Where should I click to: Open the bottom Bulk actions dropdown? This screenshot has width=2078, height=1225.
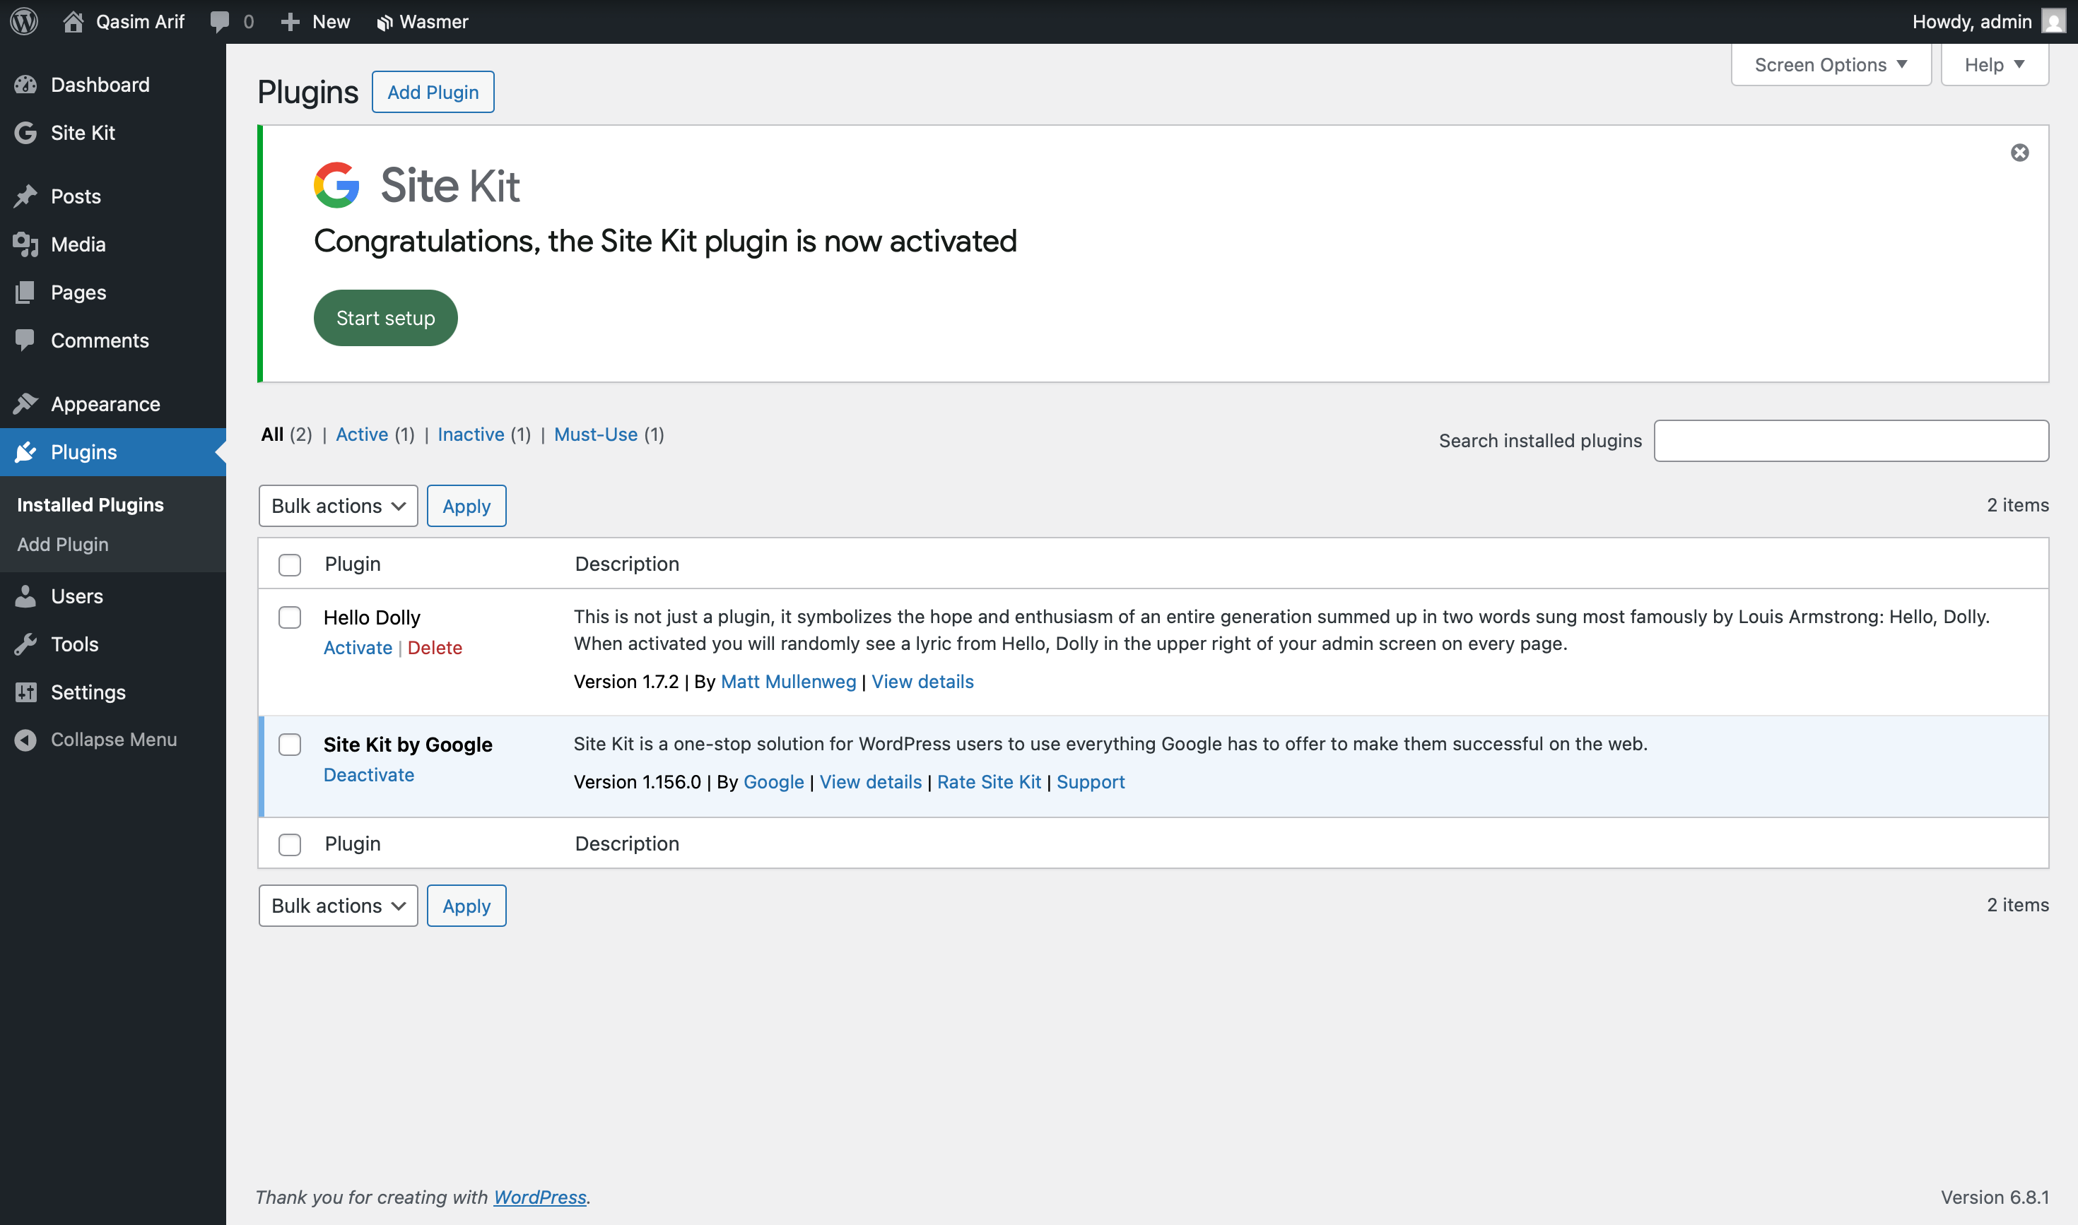pos(339,906)
